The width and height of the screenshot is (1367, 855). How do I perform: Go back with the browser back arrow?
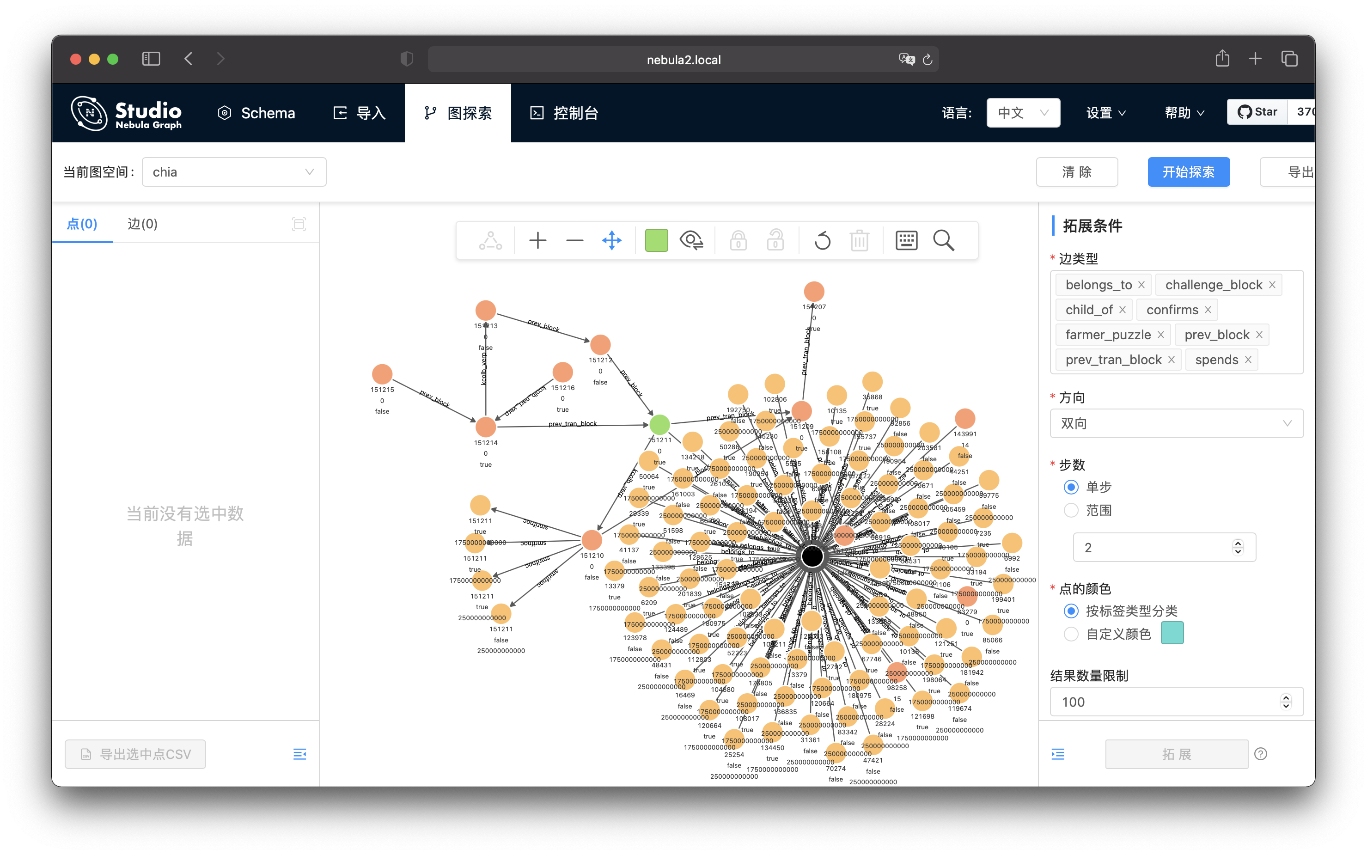point(188,59)
